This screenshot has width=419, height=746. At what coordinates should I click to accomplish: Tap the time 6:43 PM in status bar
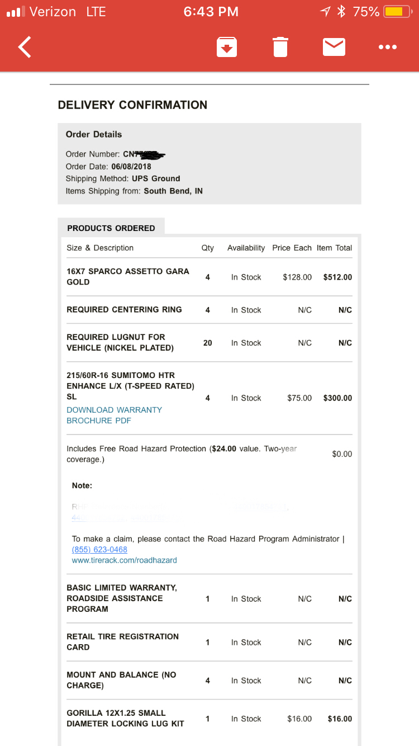tap(211, 12)
